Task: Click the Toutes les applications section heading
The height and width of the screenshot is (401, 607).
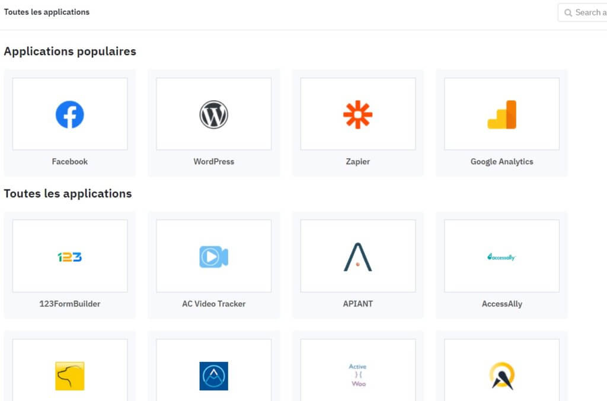Action: [68, 193]
